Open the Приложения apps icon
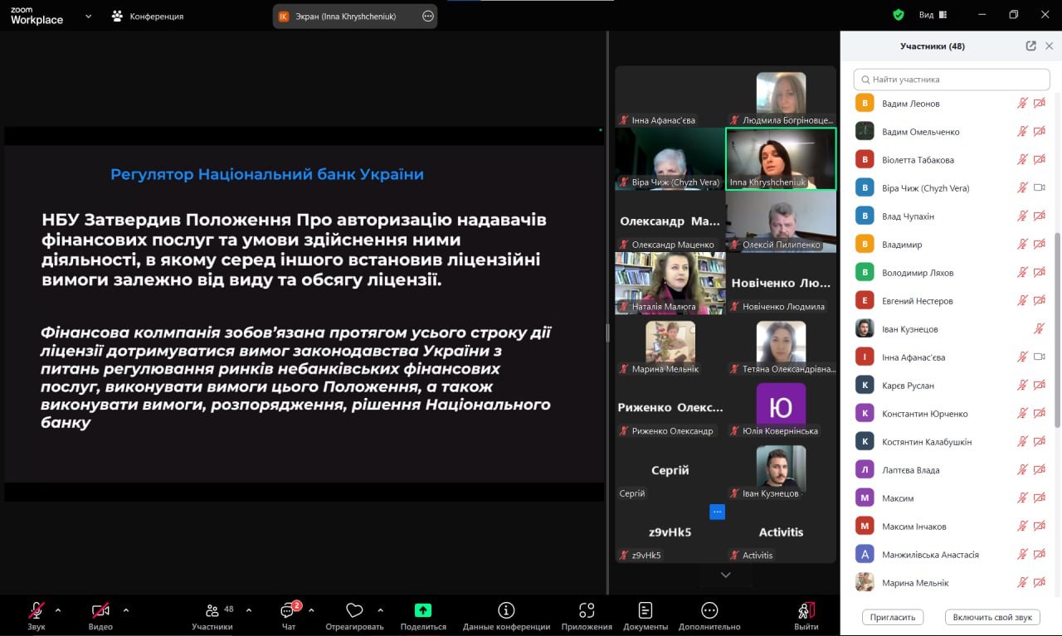This screenshot has height=636, width=1062. pos(587,611)
